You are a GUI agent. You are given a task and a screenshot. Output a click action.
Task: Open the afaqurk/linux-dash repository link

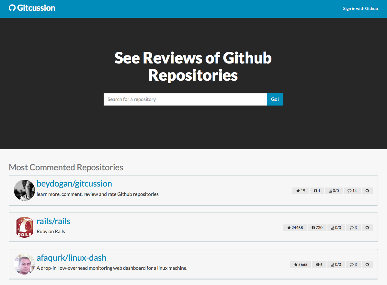(72, 258)
